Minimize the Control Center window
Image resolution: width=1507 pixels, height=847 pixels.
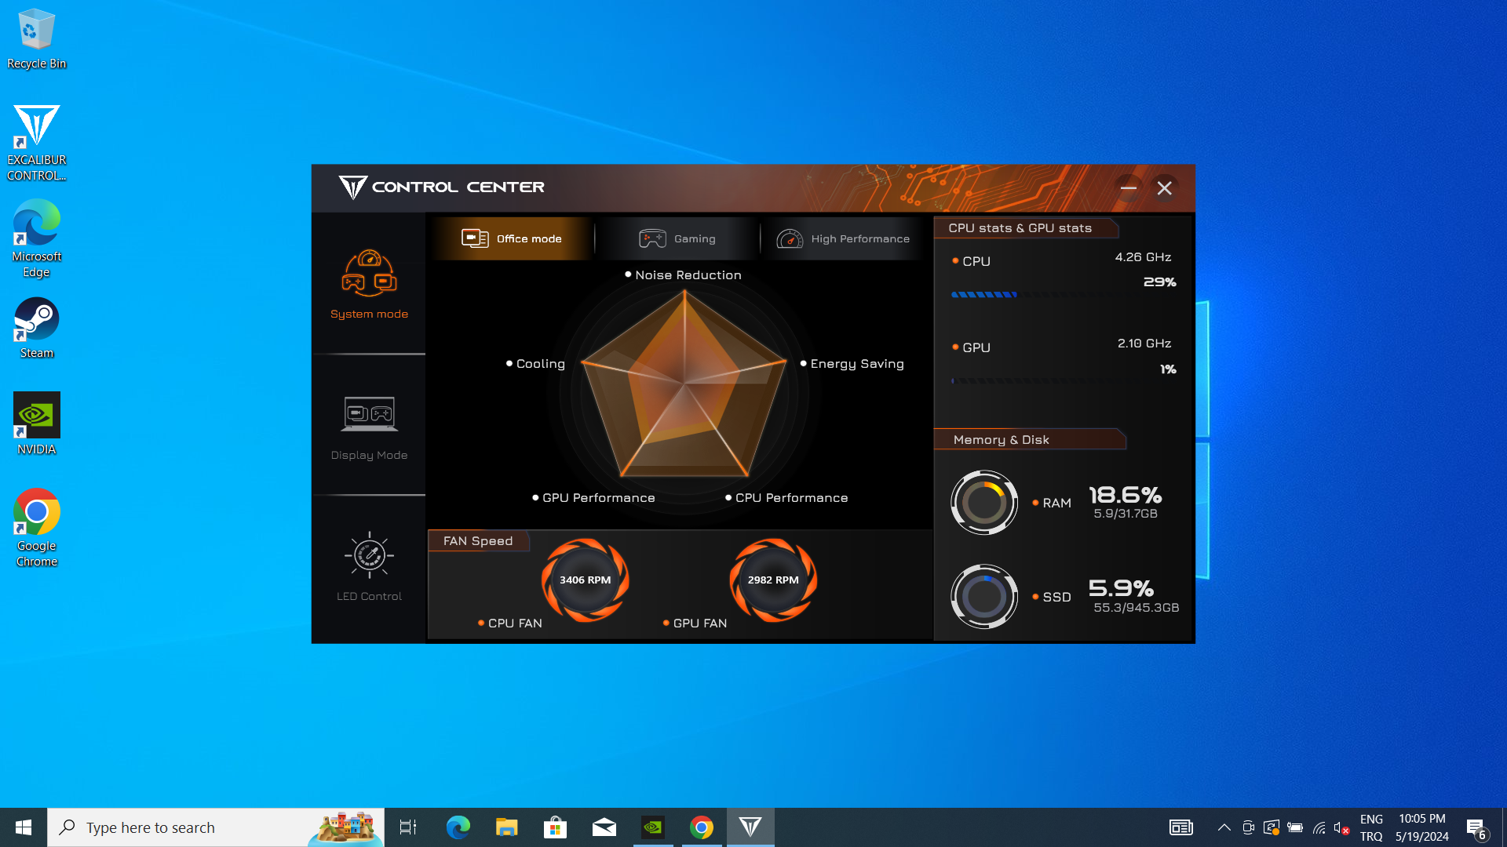(1128, 188)
